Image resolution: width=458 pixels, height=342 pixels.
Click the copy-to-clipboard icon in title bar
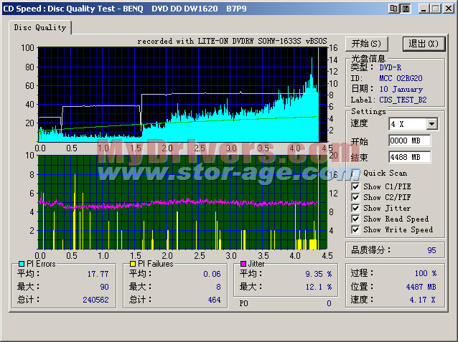pos(393,8)
